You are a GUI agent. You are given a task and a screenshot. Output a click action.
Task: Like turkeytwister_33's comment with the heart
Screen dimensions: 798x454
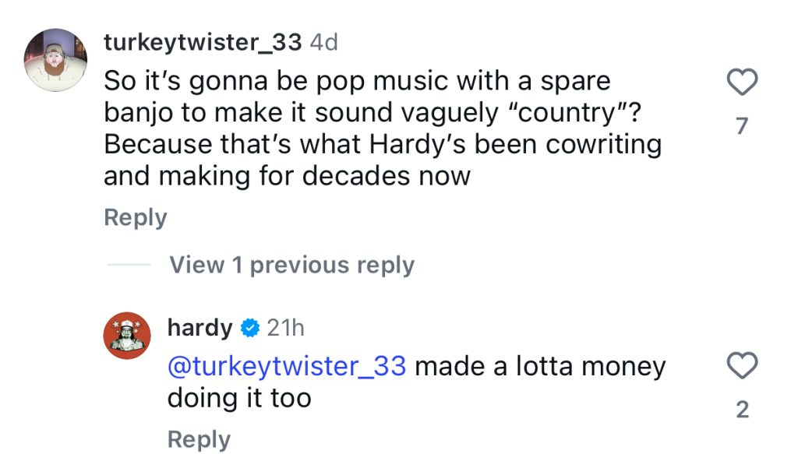(741, 83)
